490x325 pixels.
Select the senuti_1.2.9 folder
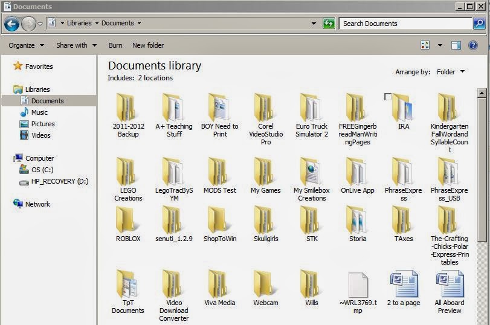click(174, 224)
